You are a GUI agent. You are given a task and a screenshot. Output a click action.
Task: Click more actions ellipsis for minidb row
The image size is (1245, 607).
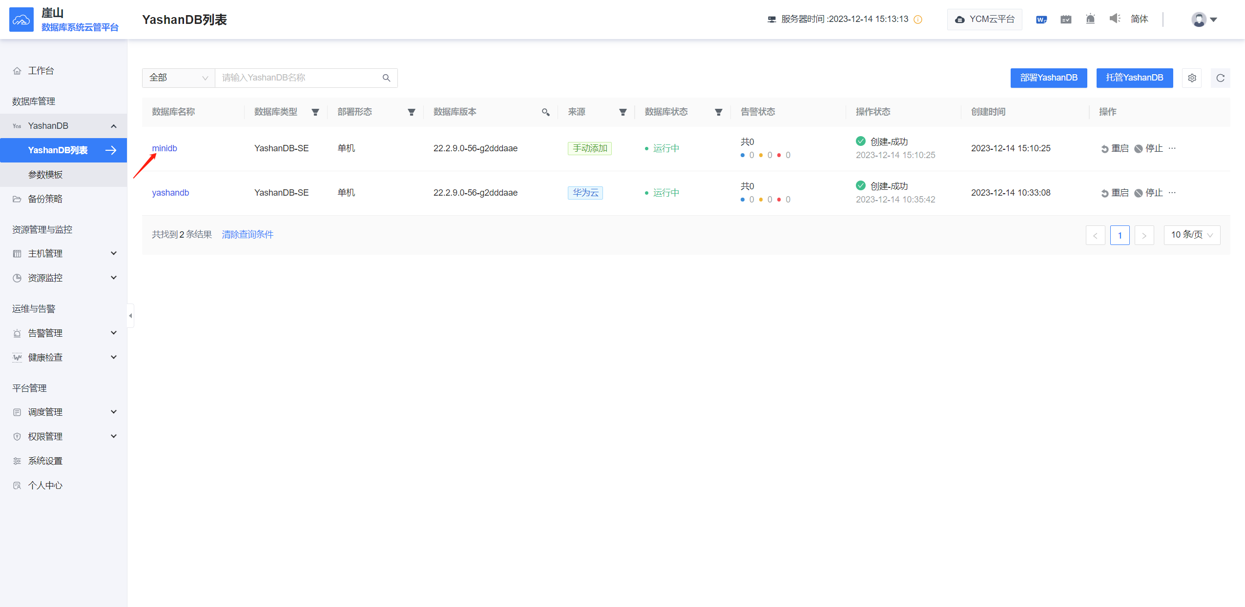pos(1172,148)
